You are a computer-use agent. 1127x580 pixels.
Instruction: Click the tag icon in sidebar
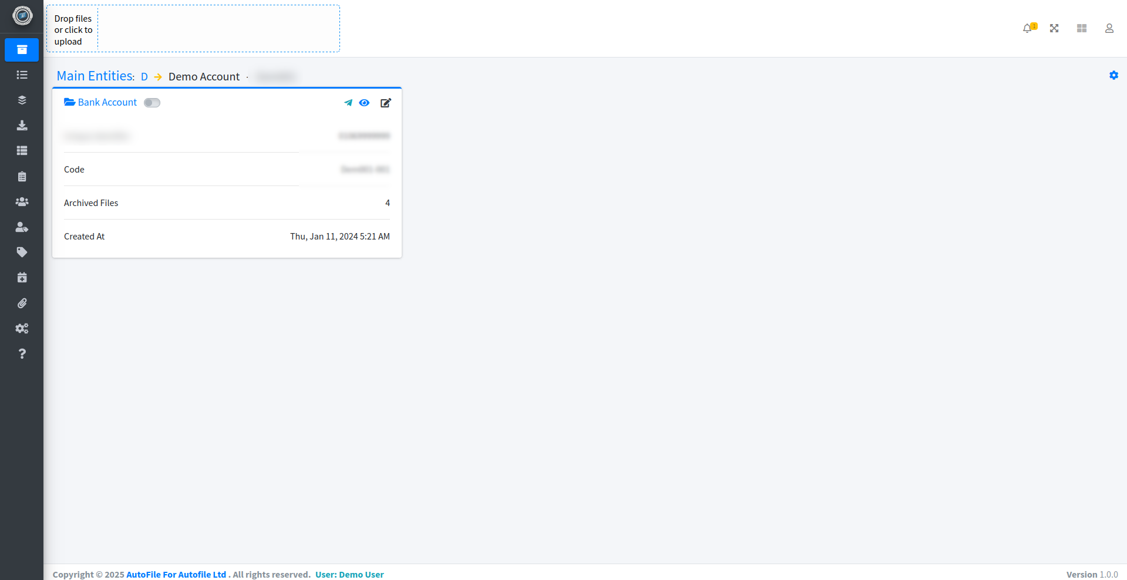[22, 252]
